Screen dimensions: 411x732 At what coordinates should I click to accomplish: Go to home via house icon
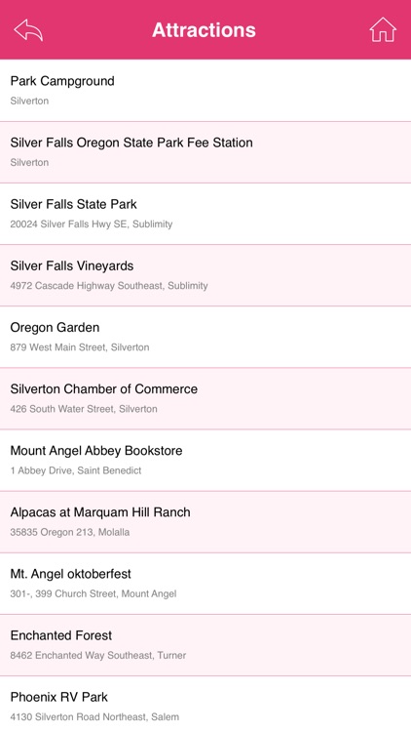click(x=383, y=30)
